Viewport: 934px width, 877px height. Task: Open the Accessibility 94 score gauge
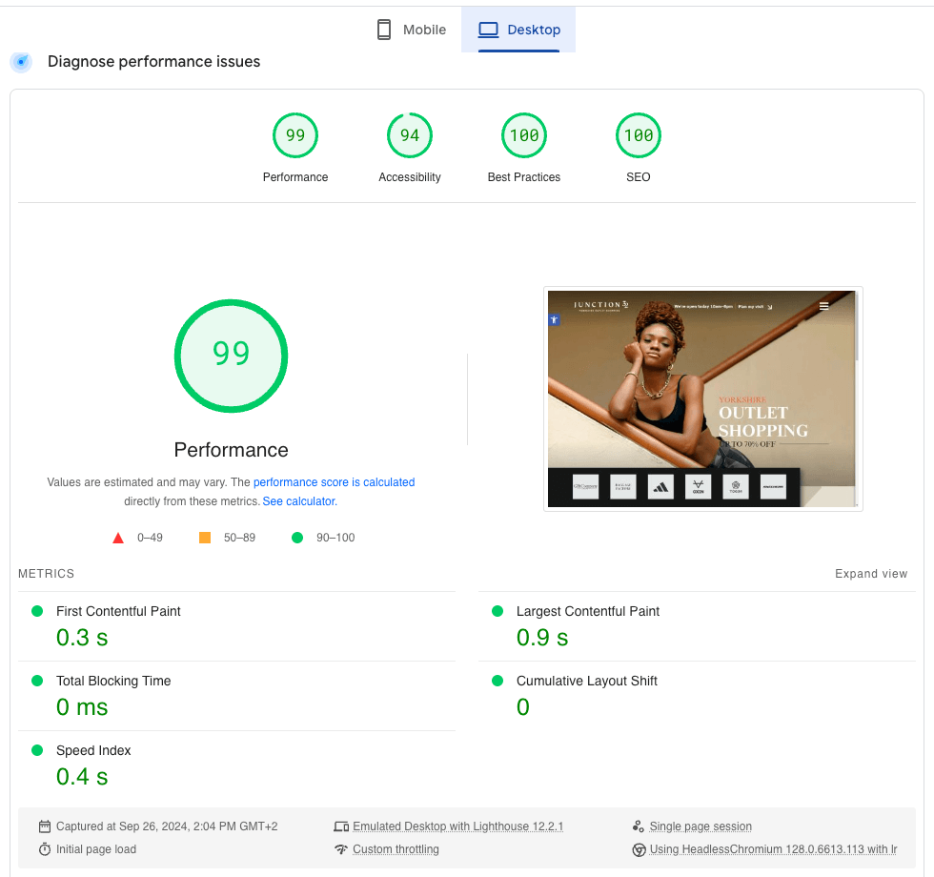click(x=410, y=135)
